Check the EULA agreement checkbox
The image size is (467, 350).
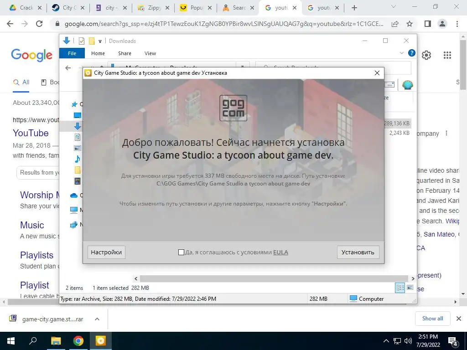point(181,252)
